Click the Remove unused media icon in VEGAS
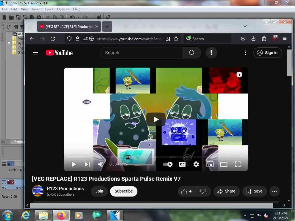Viewport: 295px width, 221px height. tap(9, 27)
